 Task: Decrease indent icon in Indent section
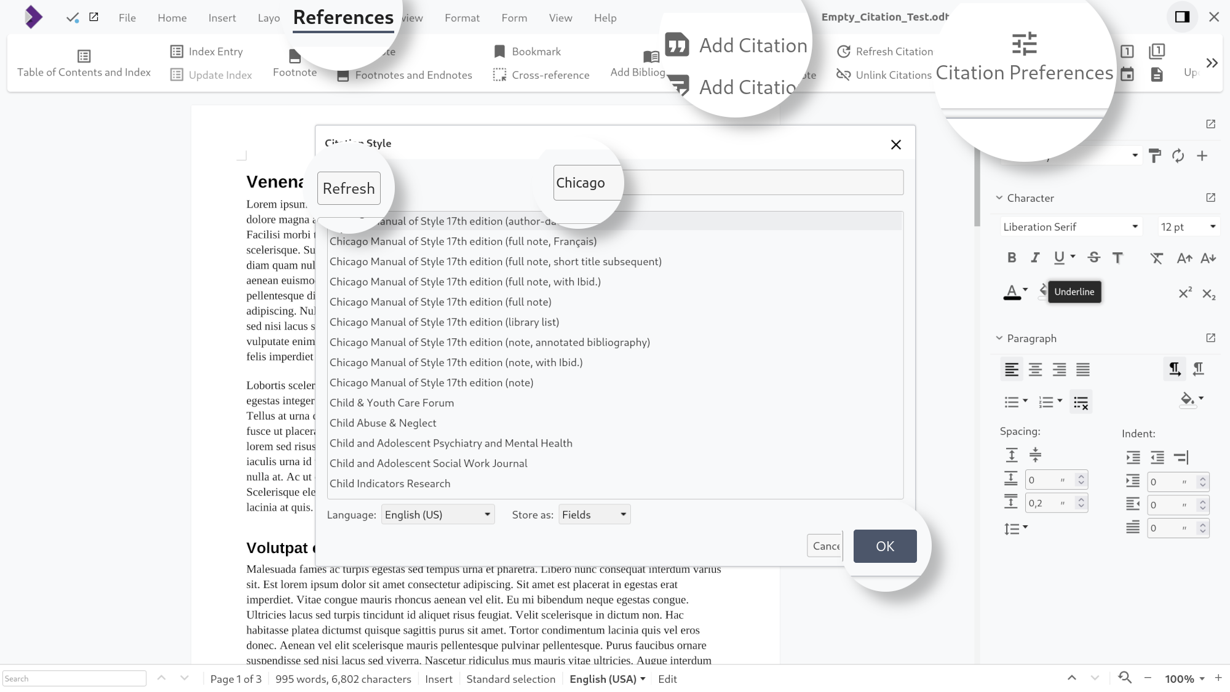(x=1157, y=458)
